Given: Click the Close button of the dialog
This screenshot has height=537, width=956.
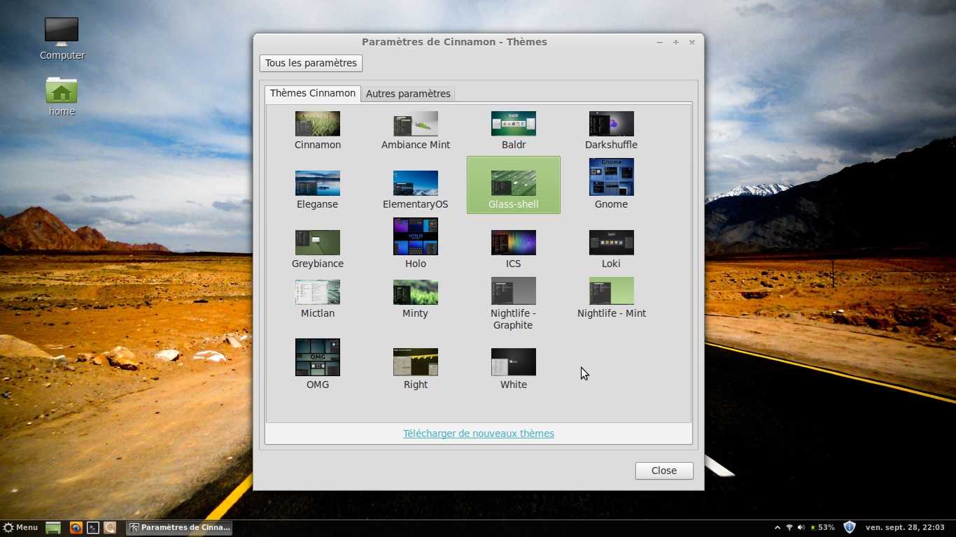Looking at the screenshot, I should tap(664, 471).
